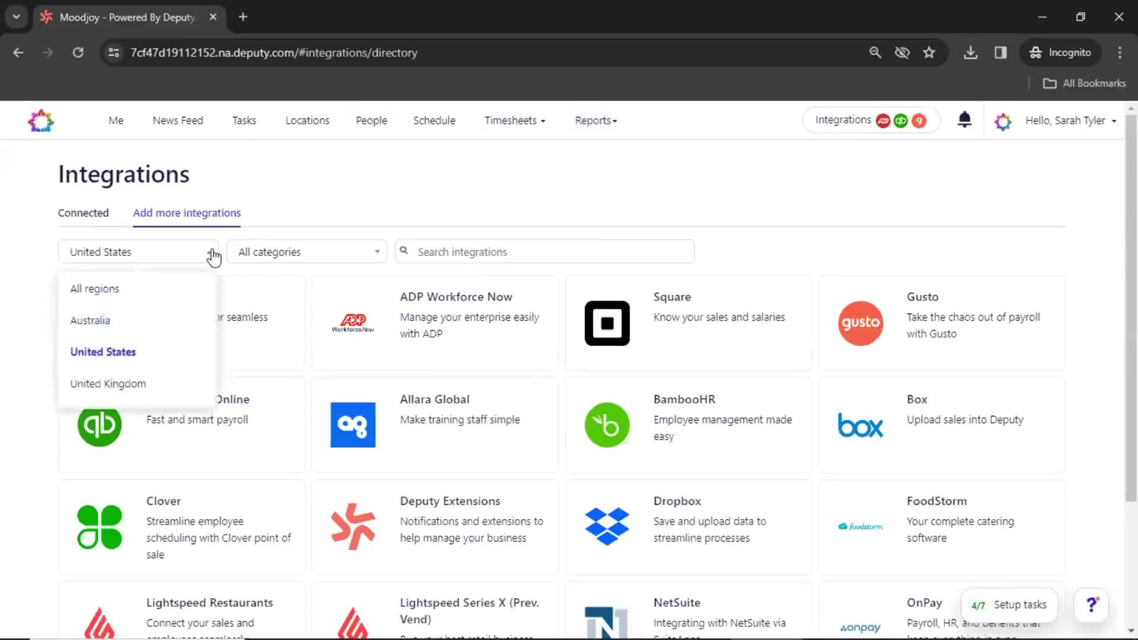This screenshot has width=1138, height=640.
Task: Click the notification bell icon
Action: point(964,120)
